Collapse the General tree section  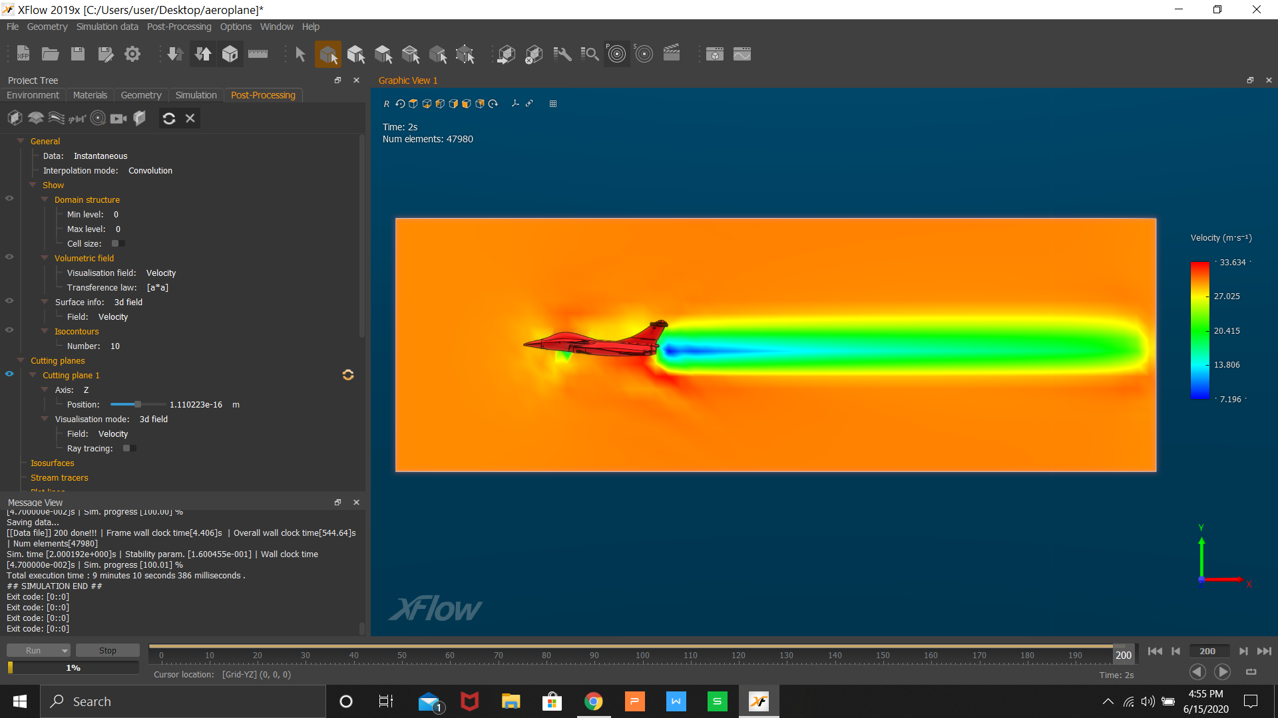coord(21,141)
